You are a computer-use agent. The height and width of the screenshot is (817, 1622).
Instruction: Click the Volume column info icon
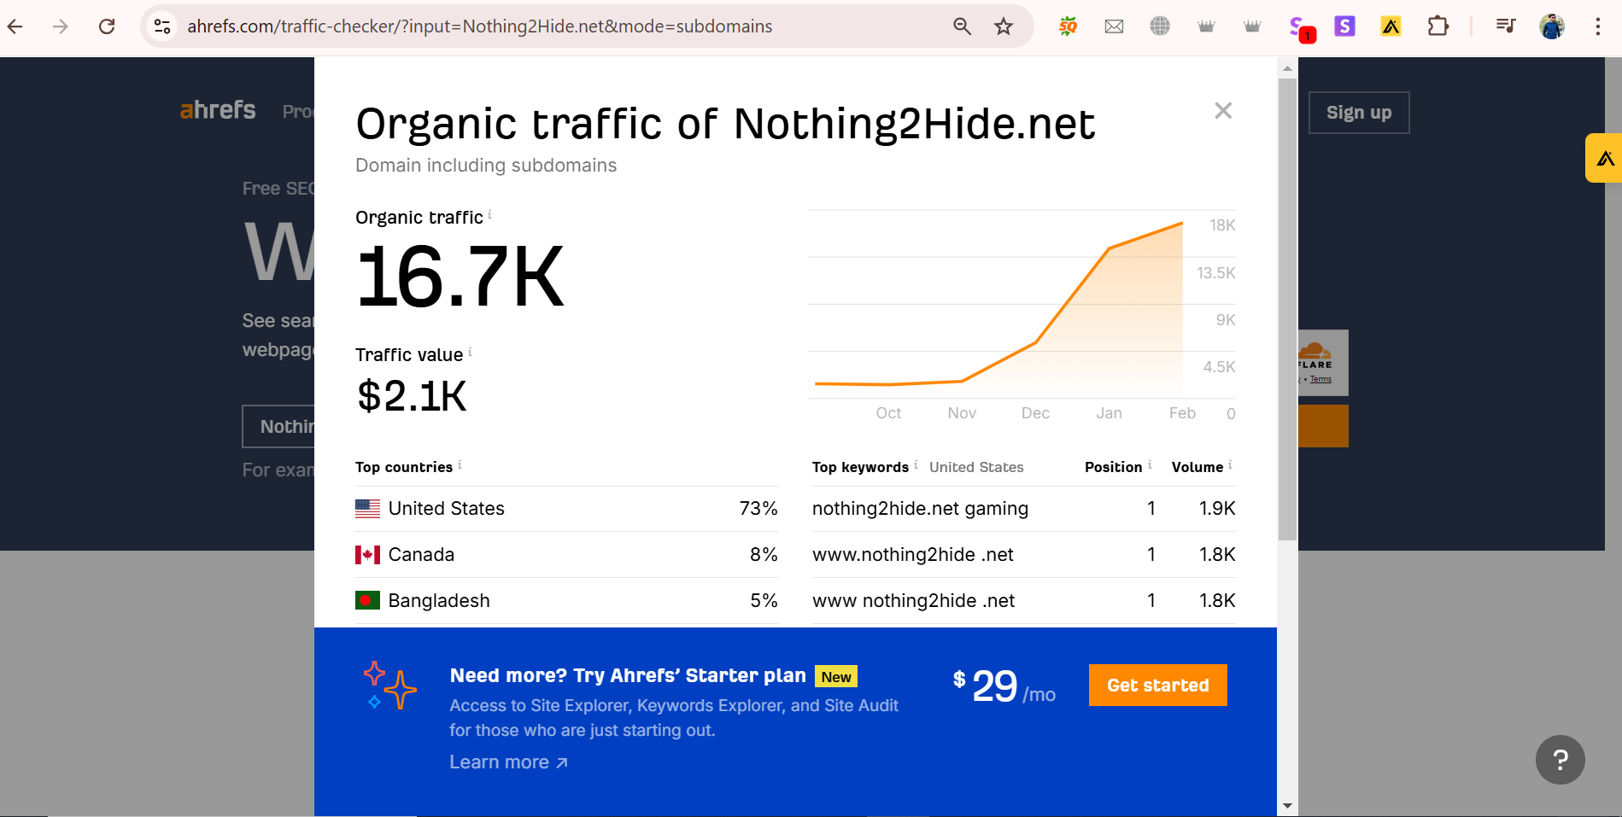point(1230,464)
